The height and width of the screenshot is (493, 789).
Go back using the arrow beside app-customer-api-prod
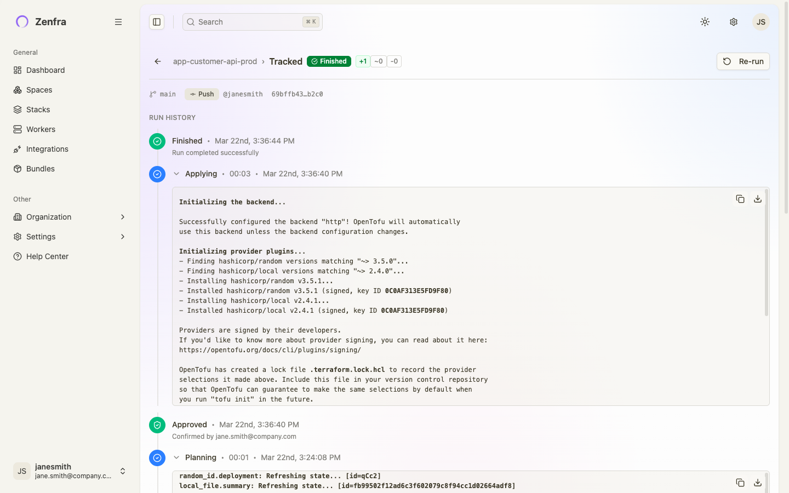[157, 61]
